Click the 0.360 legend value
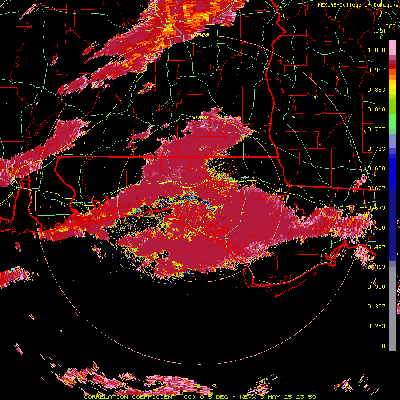Image resolution: width=400 pixels, height=400 pixels. click(x=376, y=287)
